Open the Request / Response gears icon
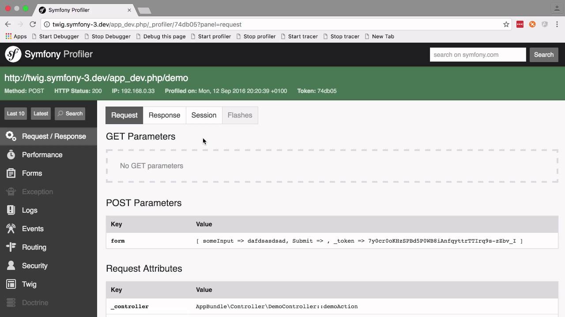 coord(11,136)
